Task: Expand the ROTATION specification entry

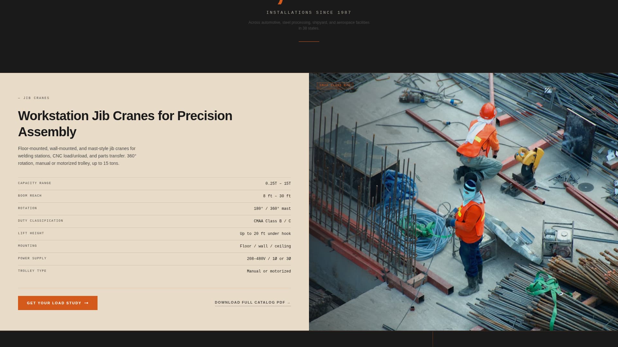Action: [x=154, y=209]
